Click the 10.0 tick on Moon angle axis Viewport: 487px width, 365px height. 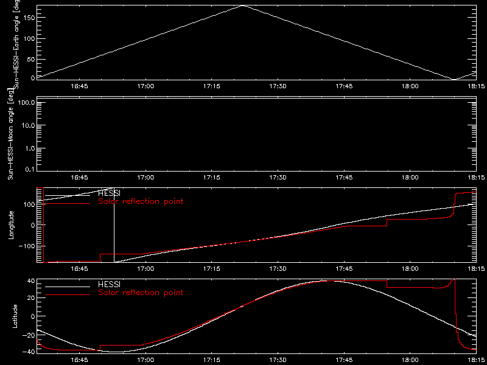tap(28, 126)
